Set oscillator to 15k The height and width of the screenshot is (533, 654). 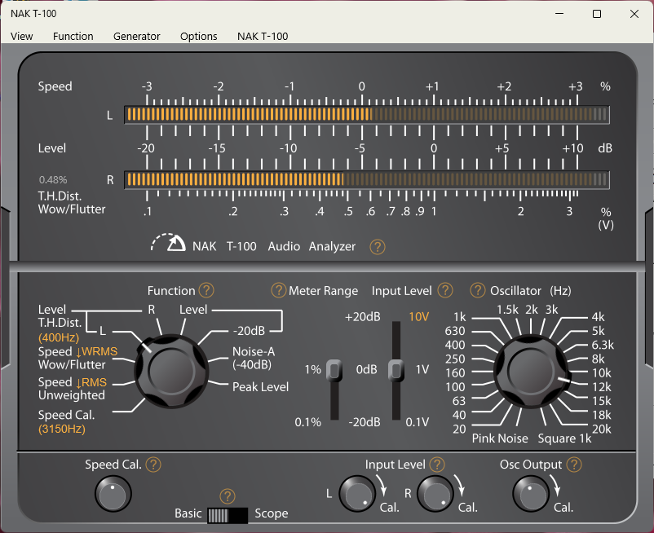pos(602,401)
